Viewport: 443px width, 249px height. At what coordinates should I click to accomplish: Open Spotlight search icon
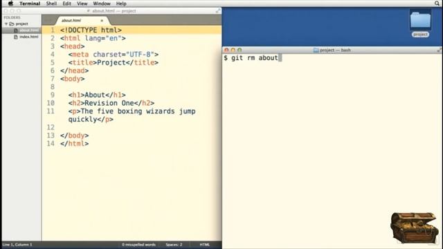click(x=437, y=3)
